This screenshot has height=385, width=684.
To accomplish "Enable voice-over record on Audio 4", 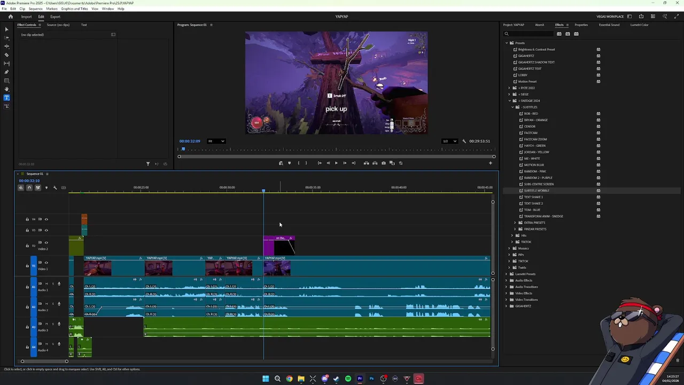I will (59, 344).
